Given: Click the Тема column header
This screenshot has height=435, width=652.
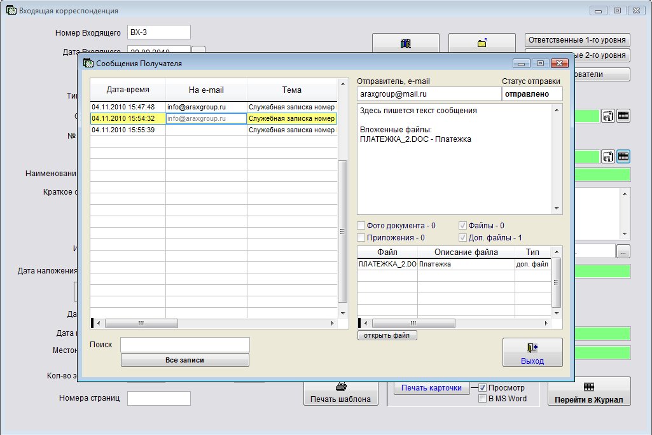Looking at the screenshot, I should (x=291, y=90).
